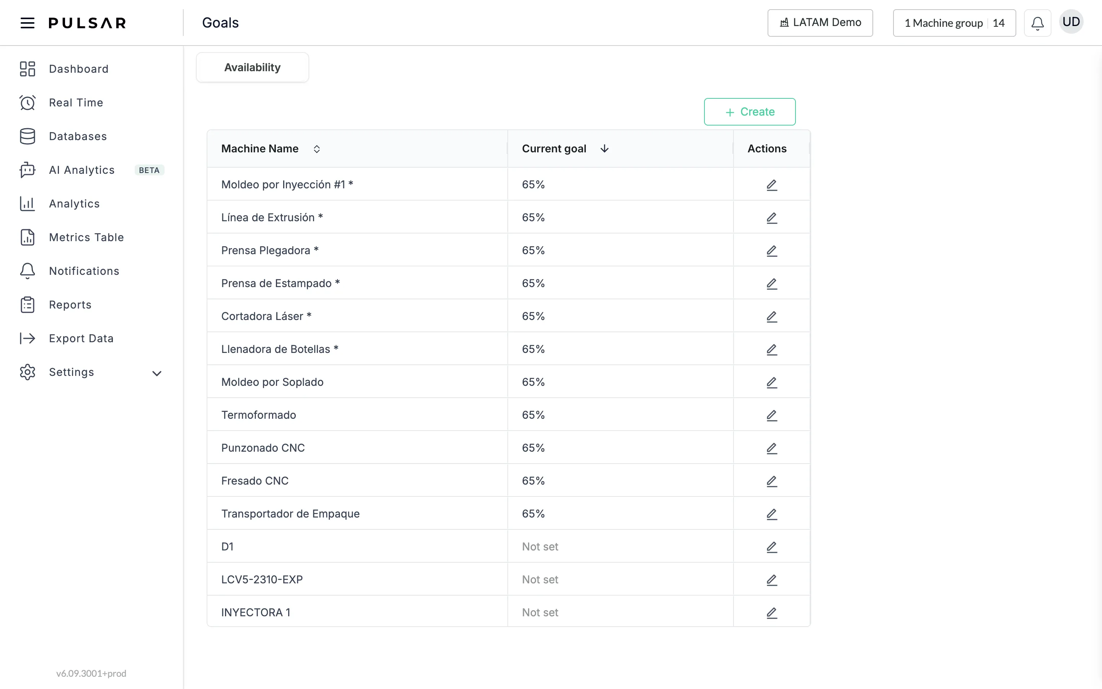Click the notification bell in header
Image resolution: width=1102 pixels, height=689 pixels.
click(1037, 23)
